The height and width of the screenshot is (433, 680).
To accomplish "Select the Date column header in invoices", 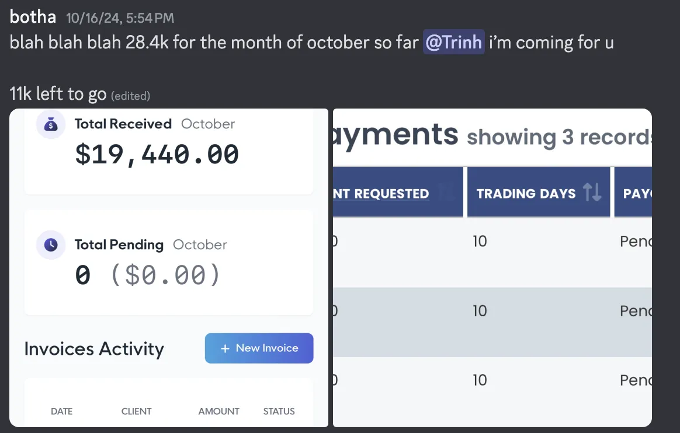I will pyautogui.click(x=61, y=411).
